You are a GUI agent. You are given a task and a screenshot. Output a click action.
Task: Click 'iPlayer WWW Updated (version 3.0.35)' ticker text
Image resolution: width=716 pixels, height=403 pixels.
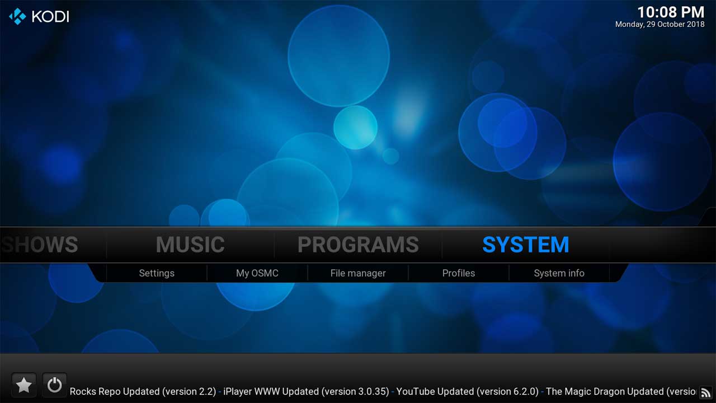306,392
